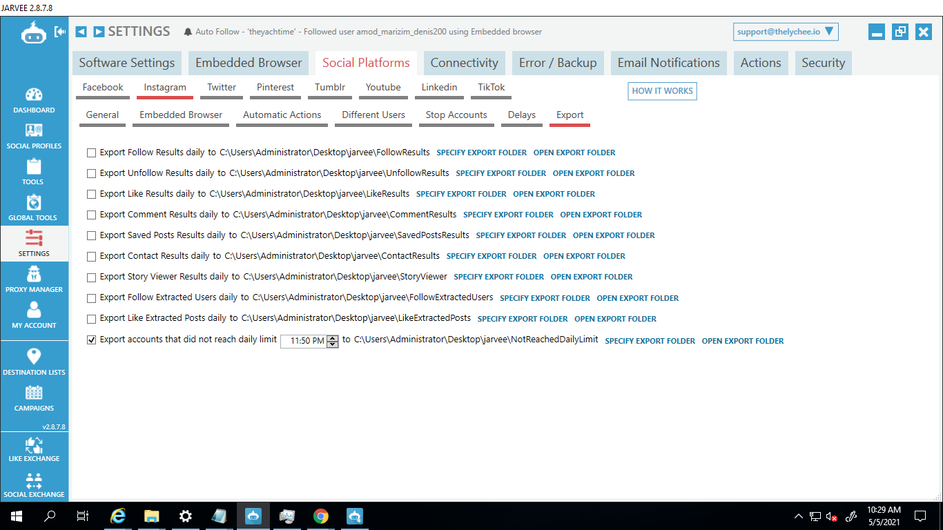Open the Security tab

point(824,63)
